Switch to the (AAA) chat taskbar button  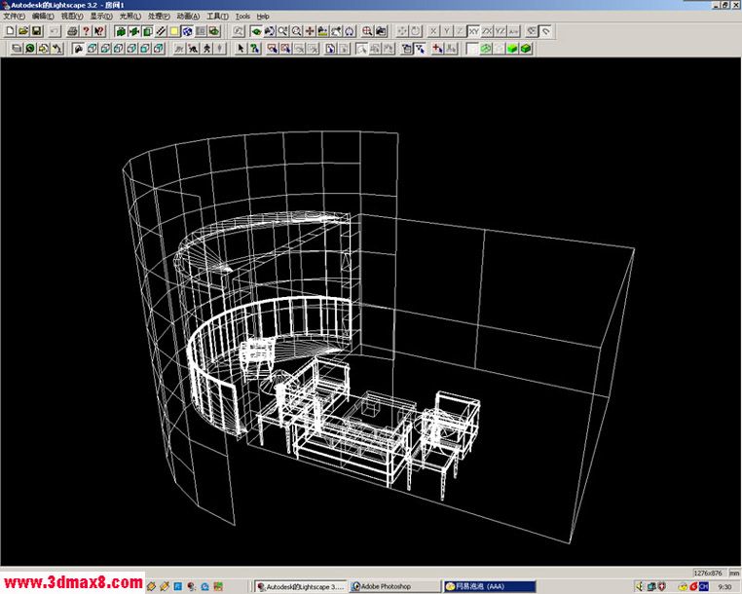tap(490, 586)
